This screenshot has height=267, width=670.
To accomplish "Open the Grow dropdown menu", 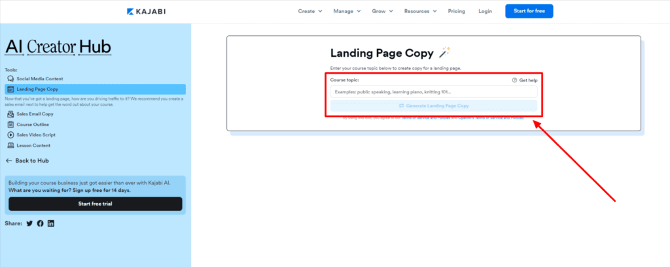I will click(382, 12).
